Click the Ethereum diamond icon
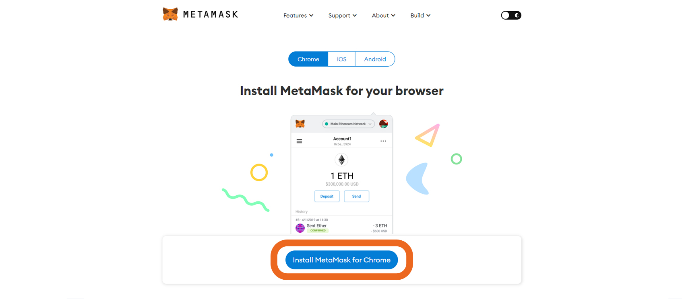682x299 pixels. point(341,160)
